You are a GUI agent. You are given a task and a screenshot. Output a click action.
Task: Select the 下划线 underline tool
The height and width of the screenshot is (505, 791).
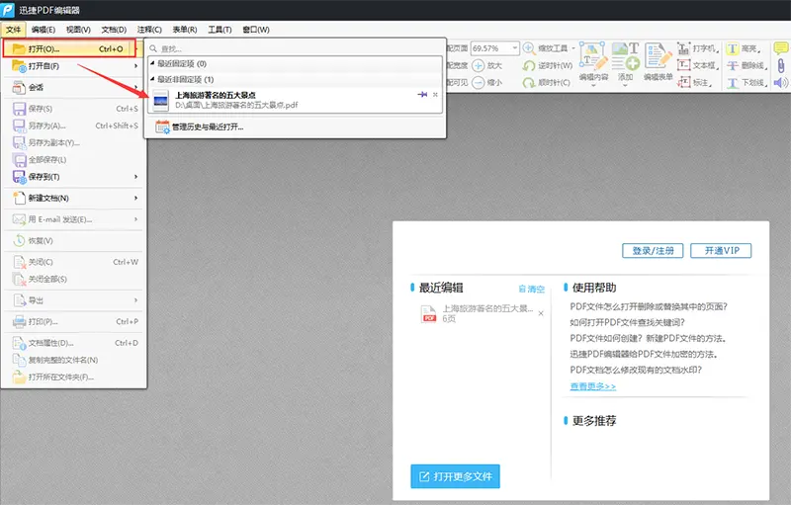coord(747,82)
